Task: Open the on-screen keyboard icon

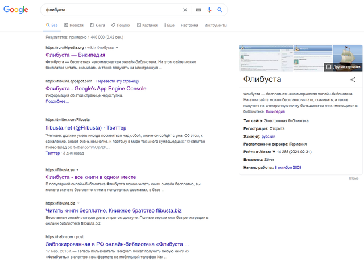Action: pos(198,10)
